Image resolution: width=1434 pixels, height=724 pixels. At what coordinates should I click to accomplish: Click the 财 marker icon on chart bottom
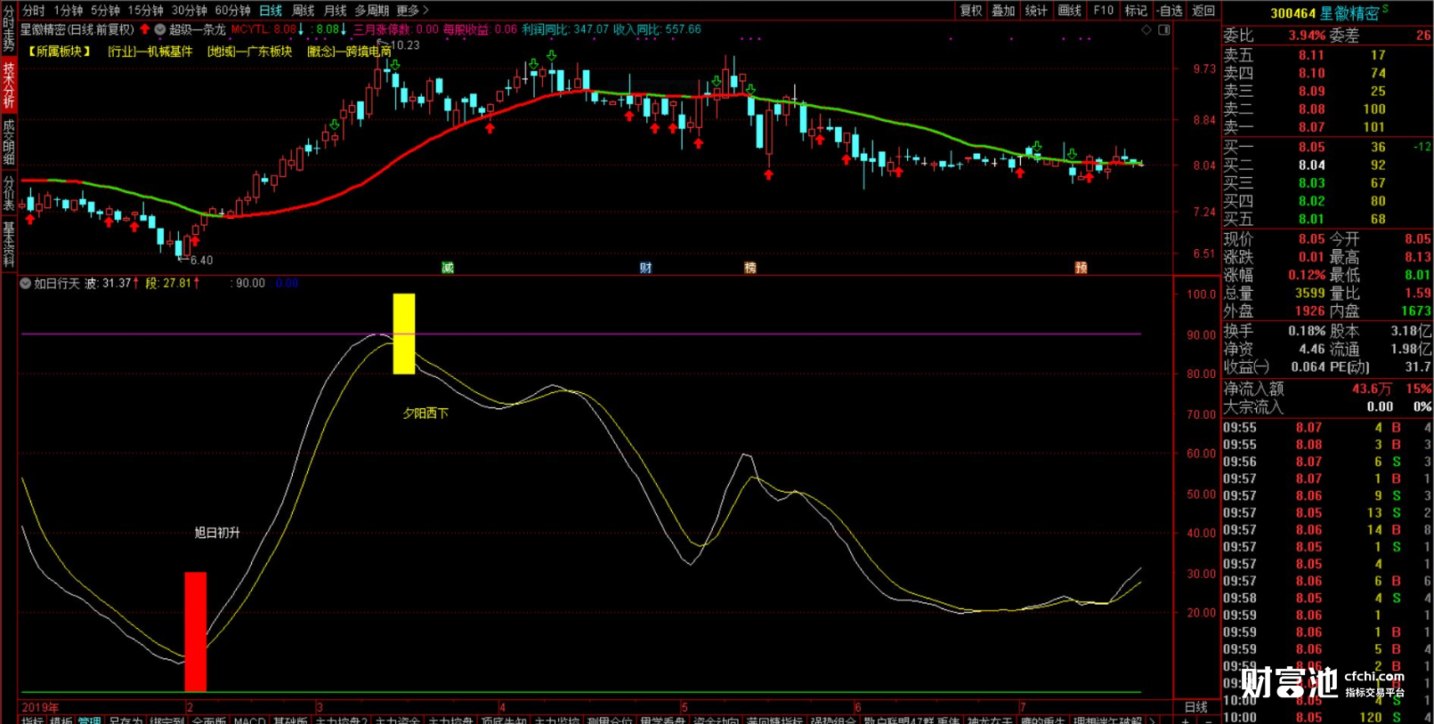(645, 268)
